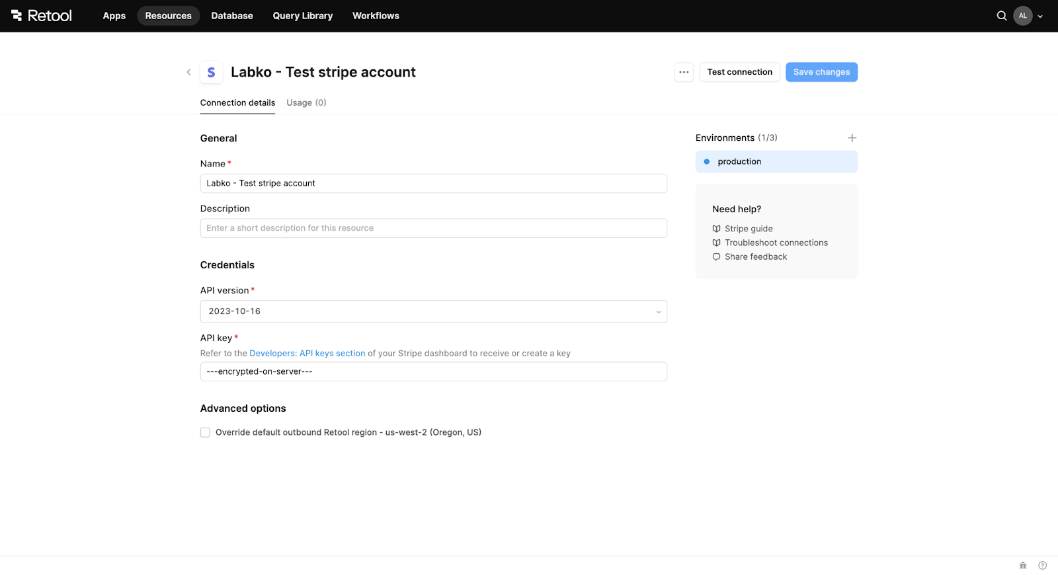Open Database in top navigation
Viewport: 1058px width, 575px height.
(x=232, y=16)
